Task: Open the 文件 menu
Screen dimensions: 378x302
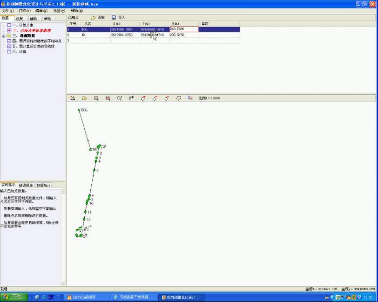Action: 6,11
